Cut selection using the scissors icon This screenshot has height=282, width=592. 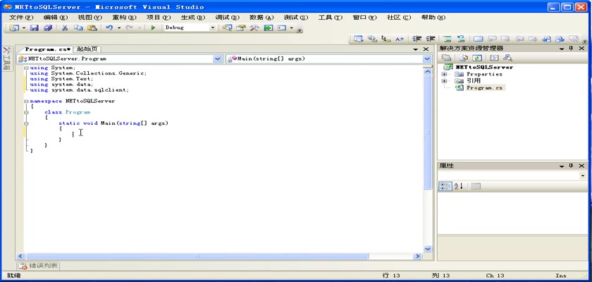coord(65,27)
